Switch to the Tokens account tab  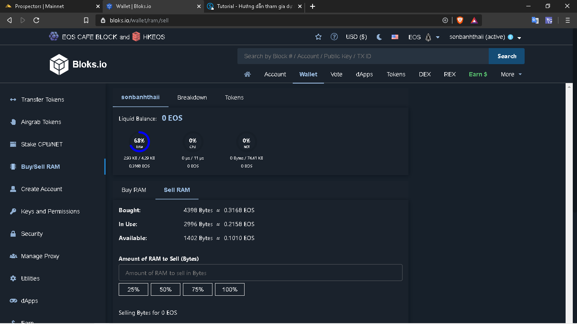(x=234, y=97)
